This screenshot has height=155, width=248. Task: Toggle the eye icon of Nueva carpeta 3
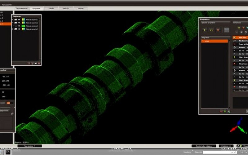pyautogui.click(x=19, y=29)
